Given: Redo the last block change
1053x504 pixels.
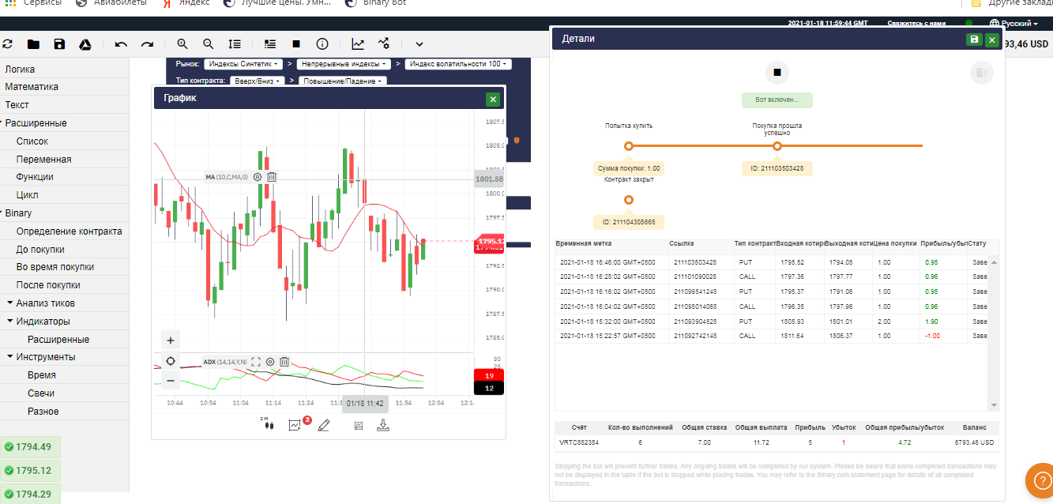Looking at the screenshot, I should 147,44.
